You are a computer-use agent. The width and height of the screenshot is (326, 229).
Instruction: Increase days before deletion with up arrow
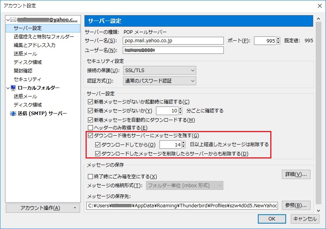pyautogui.click(x=183, y=142)
